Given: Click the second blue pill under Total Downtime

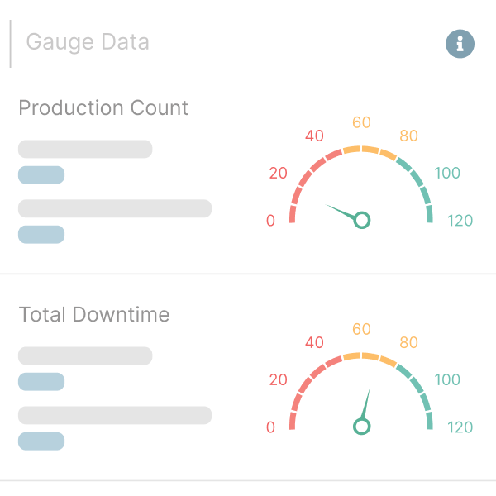Looking at the screenshot, I should pos(41,441).
